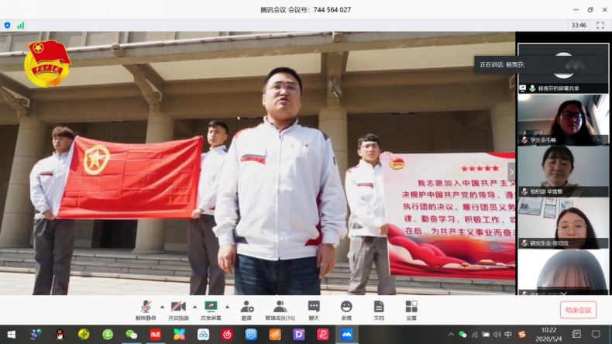Enter fullscreen with top-right expand icon
The image size is (612, 344).
click(600, 26)
